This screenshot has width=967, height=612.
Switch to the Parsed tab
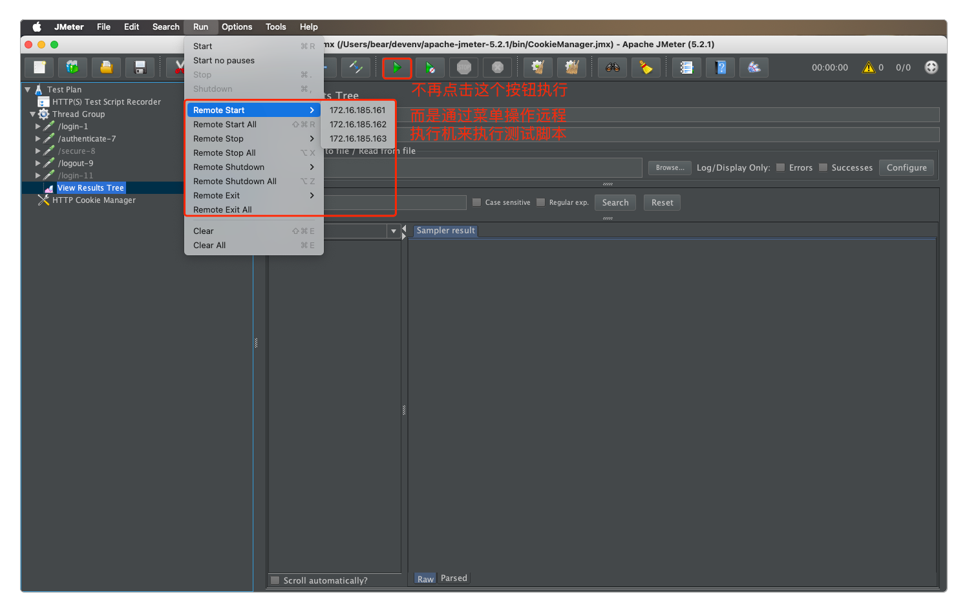pyautogui.click(x=454, y=578)
